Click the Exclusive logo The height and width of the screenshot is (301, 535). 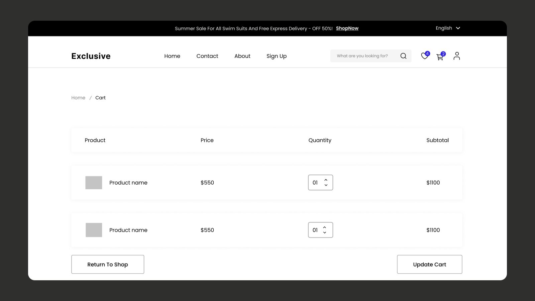coord(91,56)
